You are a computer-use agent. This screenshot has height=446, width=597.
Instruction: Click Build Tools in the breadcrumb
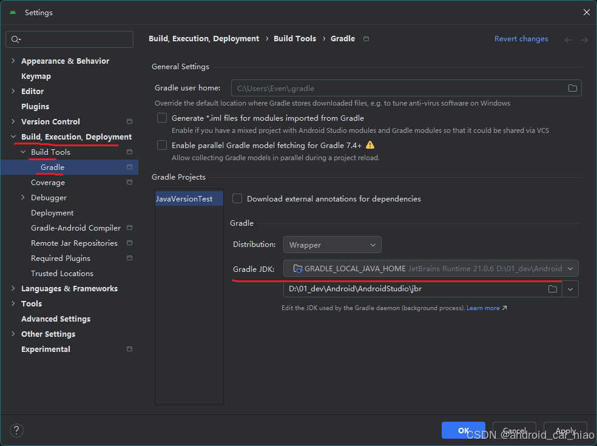[295, 39]
